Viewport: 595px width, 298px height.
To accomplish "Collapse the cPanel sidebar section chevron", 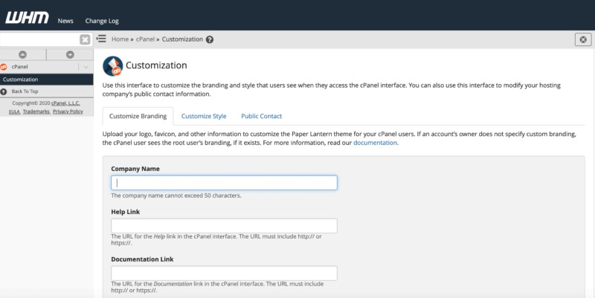I will (x=86, y=67).
